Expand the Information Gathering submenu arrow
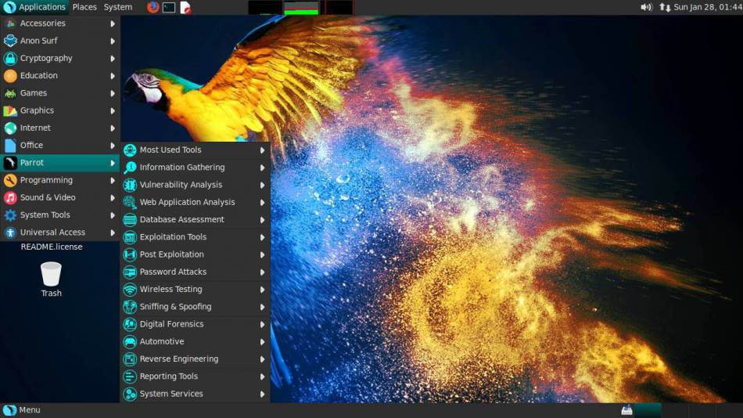Image resolution: width=743 pixels, height=418 pixels. click(262, 168)
